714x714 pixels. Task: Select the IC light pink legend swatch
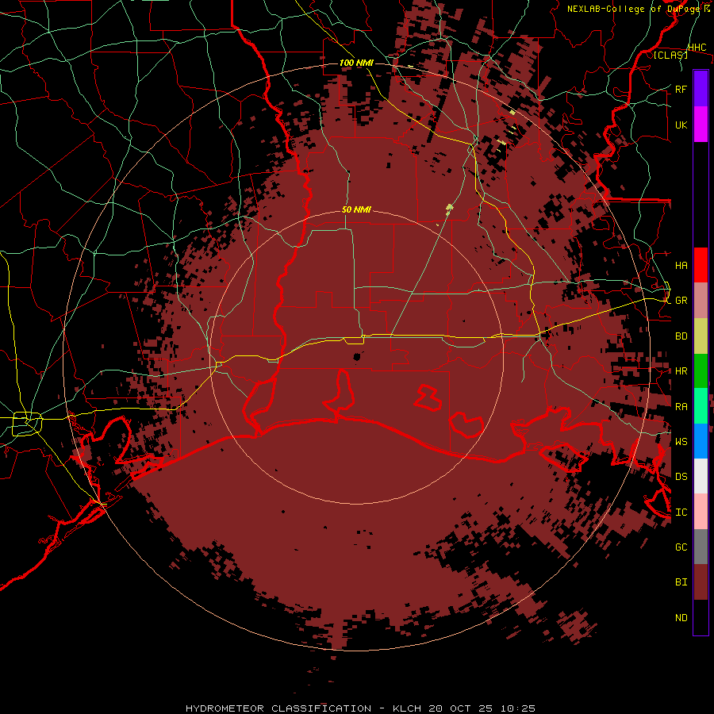pyautogui.click(x=701, y=512)
